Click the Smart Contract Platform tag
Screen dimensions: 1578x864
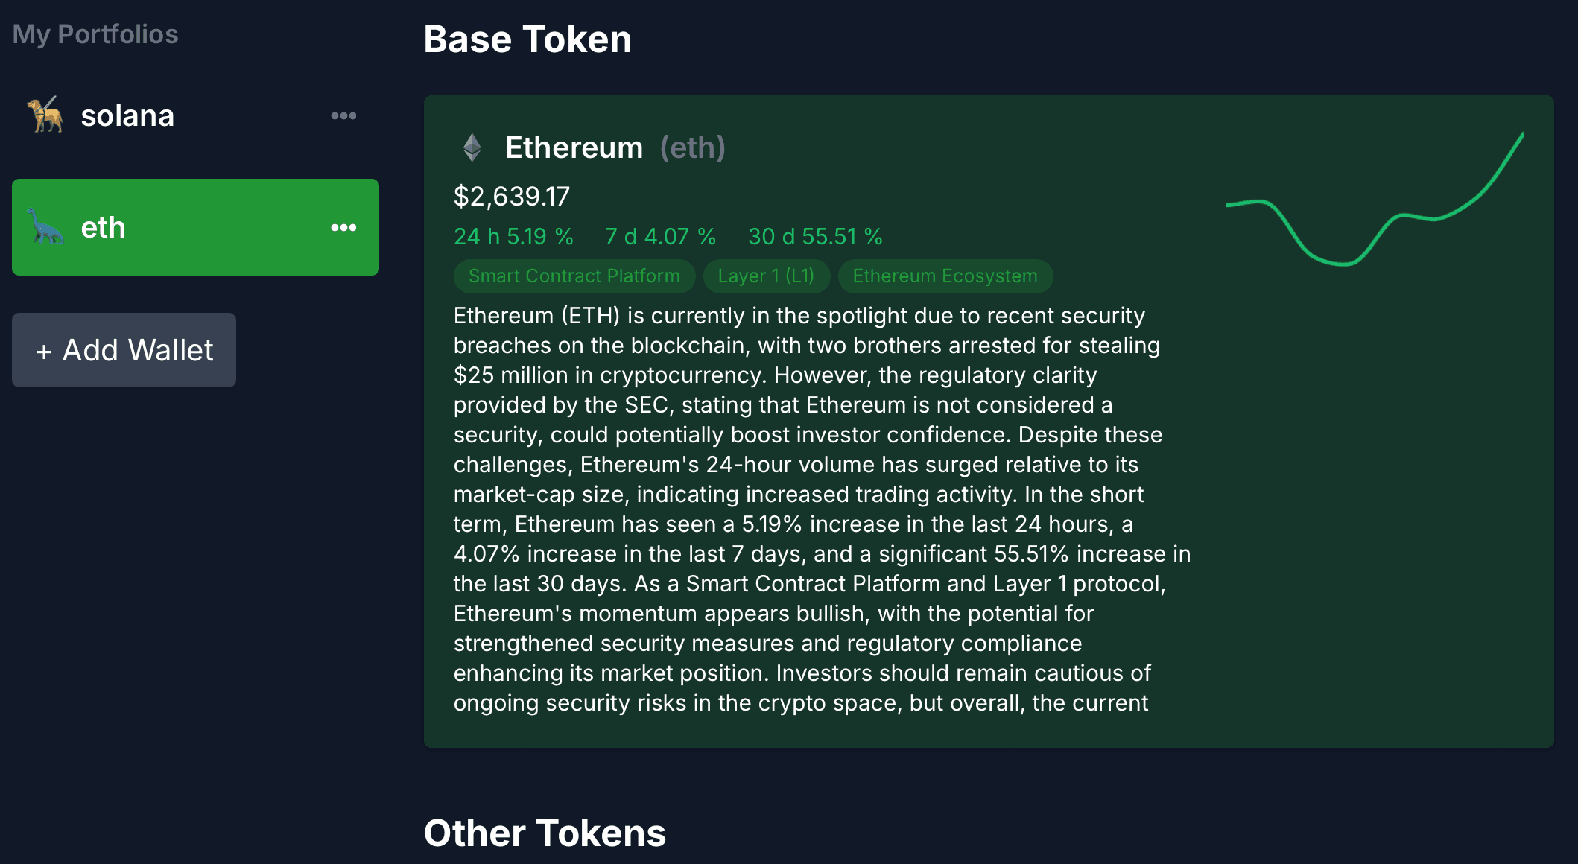[574, 276]
